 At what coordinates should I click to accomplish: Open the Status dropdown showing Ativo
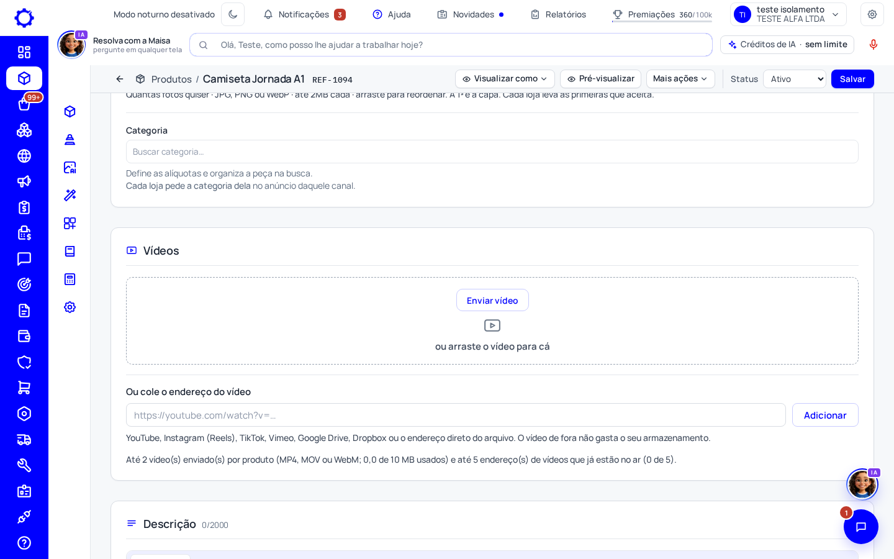795,79
